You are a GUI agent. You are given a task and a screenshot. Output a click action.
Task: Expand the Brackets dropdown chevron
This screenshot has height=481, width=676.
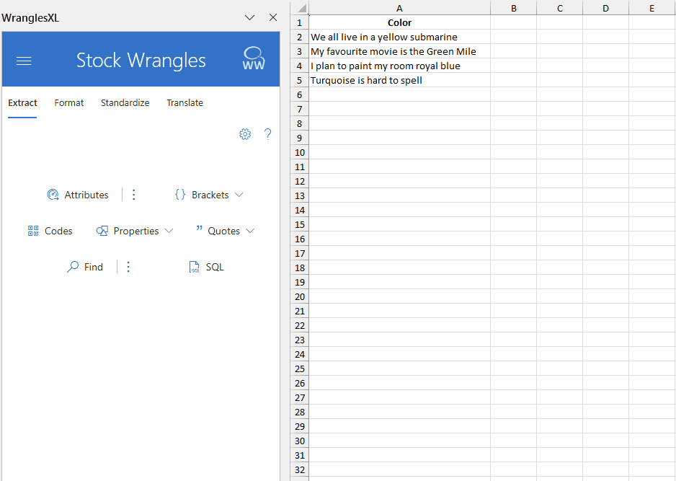239,195
